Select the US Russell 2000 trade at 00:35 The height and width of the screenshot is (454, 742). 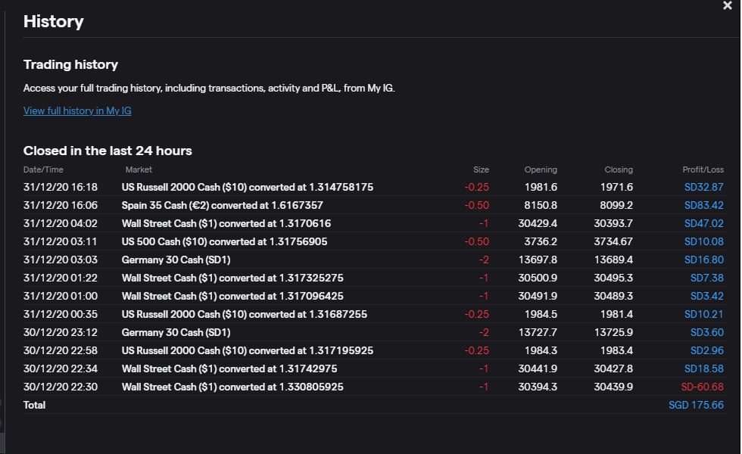[x=244, y=314]
